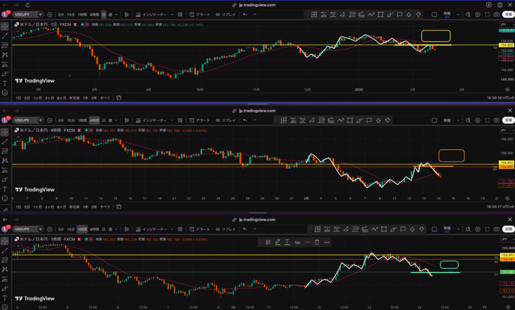Open the JPY currency dropdown in the middle chart
The height and width of the screenshot is (310, 515).
(x=507, y=130)
